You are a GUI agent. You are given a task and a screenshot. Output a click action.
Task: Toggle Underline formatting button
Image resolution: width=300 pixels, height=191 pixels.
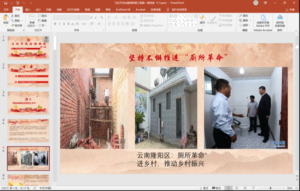pyautogui.click(x=64, y=23)
